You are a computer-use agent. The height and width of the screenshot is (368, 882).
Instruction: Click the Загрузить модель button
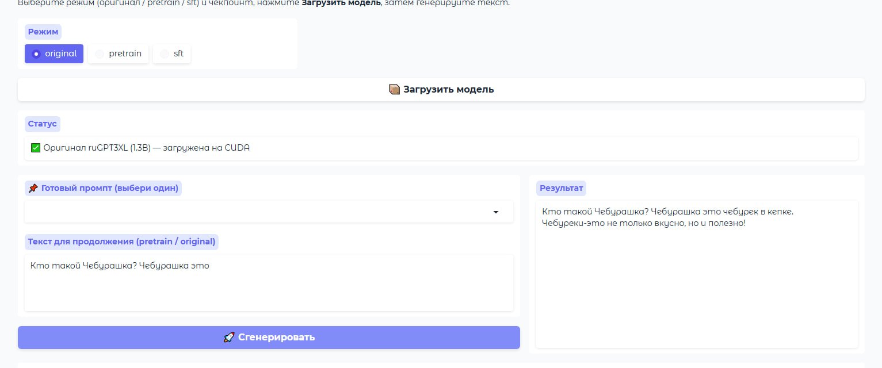coord(441,90)
